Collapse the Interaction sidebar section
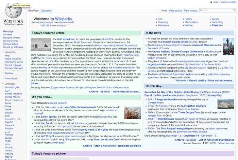The image size is (238, 160). coord(3,52)
